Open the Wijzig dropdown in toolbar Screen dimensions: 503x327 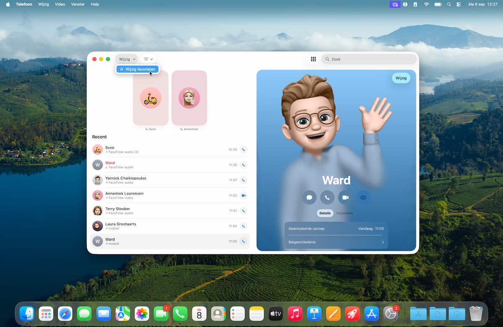(127, 59)
